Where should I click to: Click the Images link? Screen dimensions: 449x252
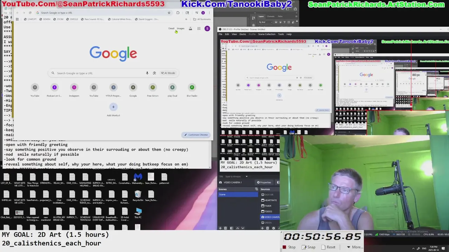coord(180,29)
